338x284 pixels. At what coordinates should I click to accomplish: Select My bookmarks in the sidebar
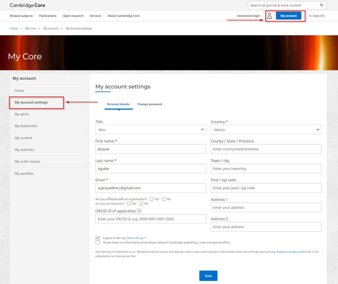click(x=26, y=126)
